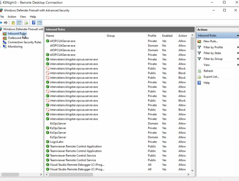Click the Windows Defender Firewall title bar icon

click(1, 10)
